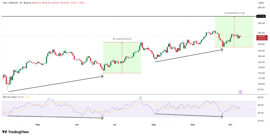Open the USDT currency selector
270x137 pixels.
pyautogui.click(x=262, y=3)
